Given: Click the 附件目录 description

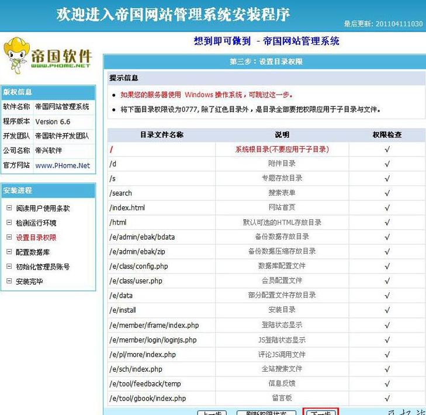Looking at the screenshot, I should point(282,164).
